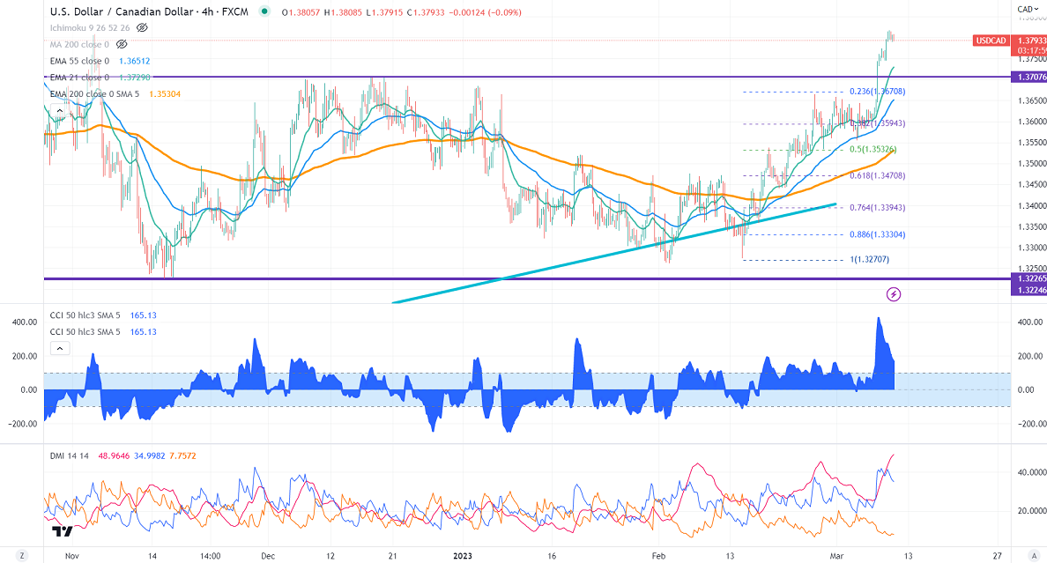This screenshot has height=563, width=1047.
Task: Click the DMI 14 14 indicator label
Action: (72, 455)
